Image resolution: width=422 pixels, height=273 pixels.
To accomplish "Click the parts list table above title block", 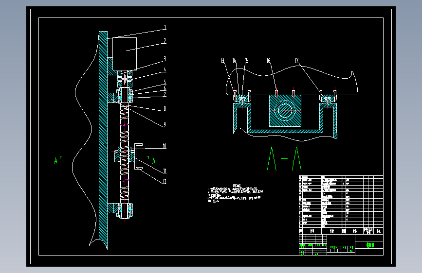I will click(341, 205).
